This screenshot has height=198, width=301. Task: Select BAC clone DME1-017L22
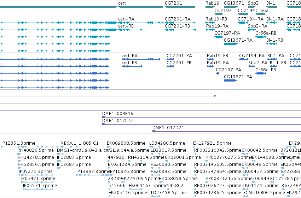[202, 124]
